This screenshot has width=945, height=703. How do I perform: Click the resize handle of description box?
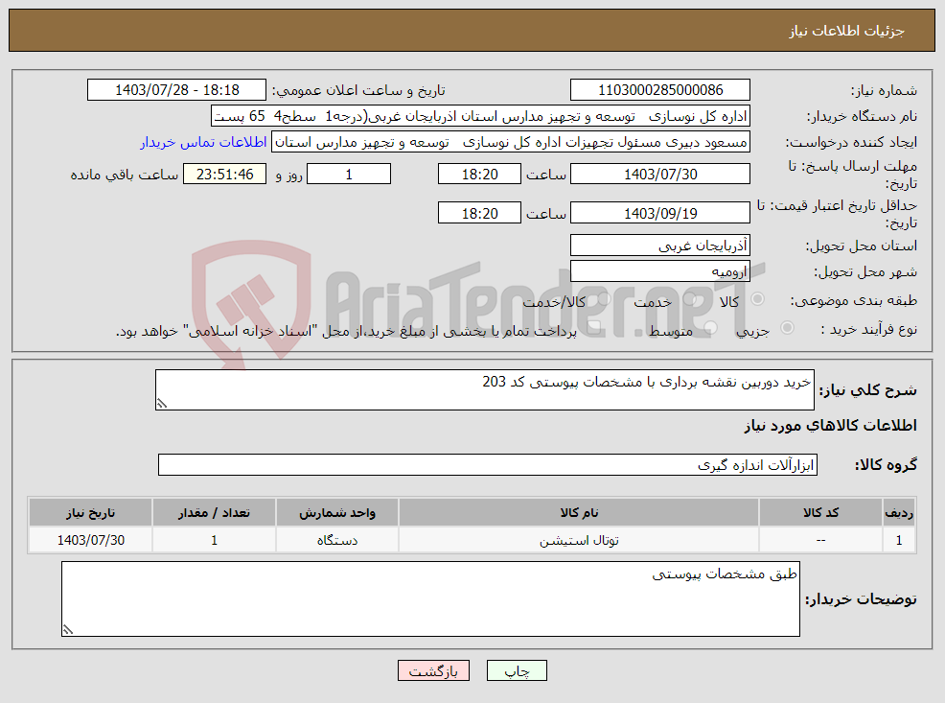click(161, 404)
